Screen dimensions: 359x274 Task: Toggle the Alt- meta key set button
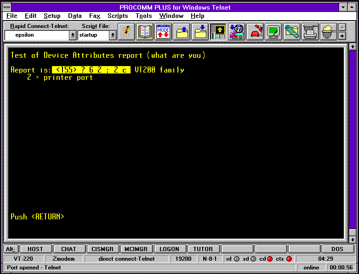(x=11, y=249)
